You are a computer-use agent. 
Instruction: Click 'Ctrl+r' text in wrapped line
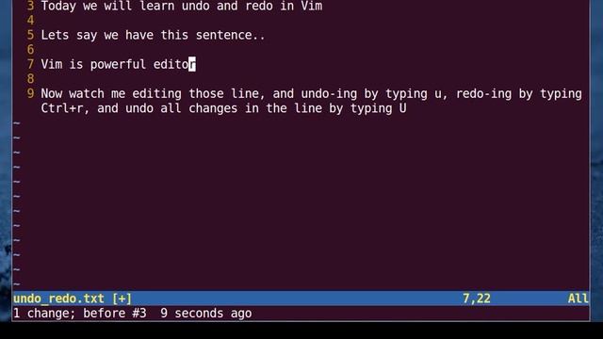(62, 108)
